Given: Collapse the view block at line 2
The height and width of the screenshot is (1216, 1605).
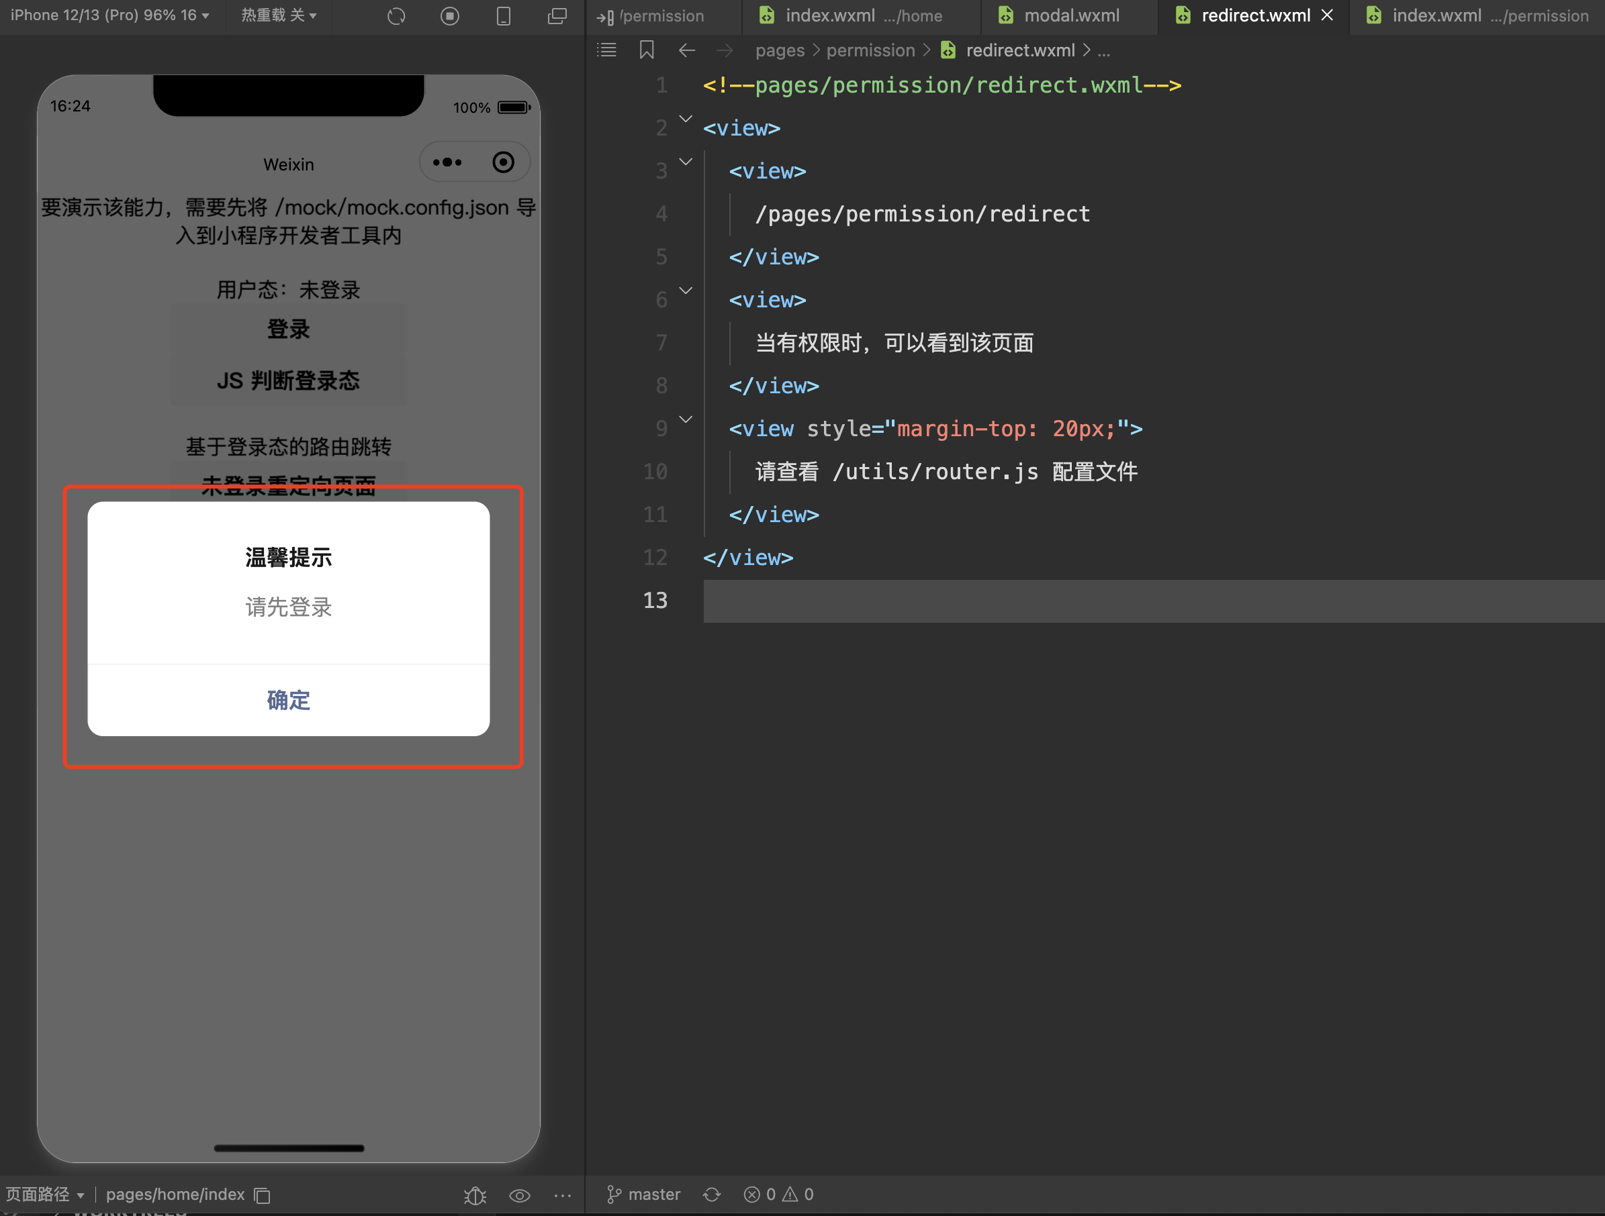Looking at the screenshot, I should (x=686, y=118).
